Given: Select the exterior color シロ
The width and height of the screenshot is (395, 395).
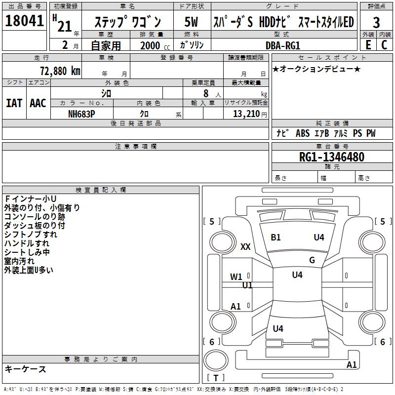Looking at the screenshot, I should click(x=106, y=93).
